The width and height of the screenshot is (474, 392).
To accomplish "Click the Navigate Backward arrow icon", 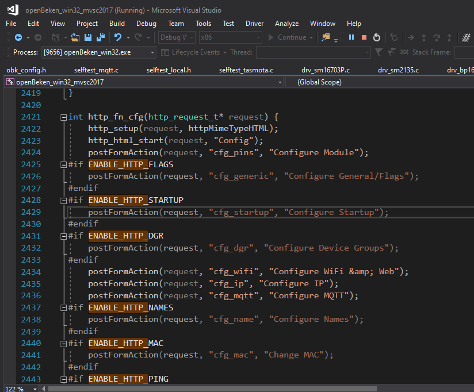I will point(18,37).
